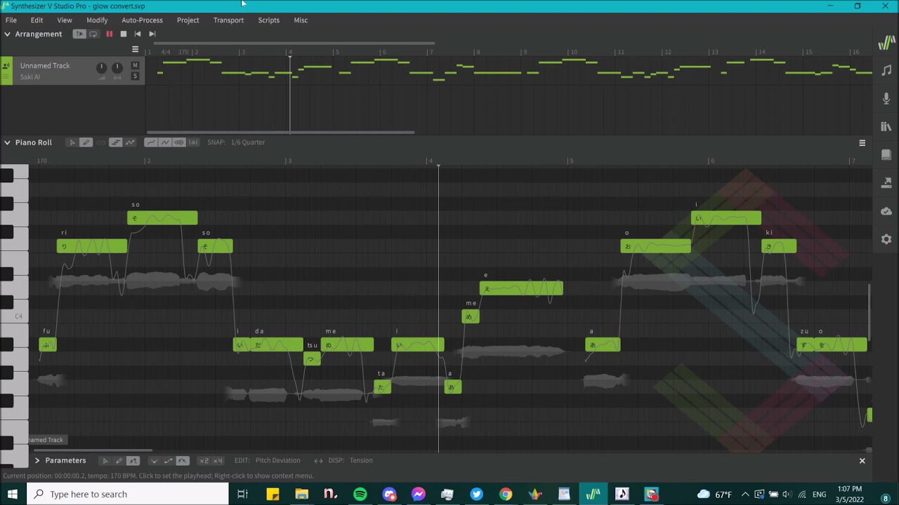Screen dimensions: 899x505
Task: Open the cloud download license icon in sidebar
Action: tap(886, 211)
